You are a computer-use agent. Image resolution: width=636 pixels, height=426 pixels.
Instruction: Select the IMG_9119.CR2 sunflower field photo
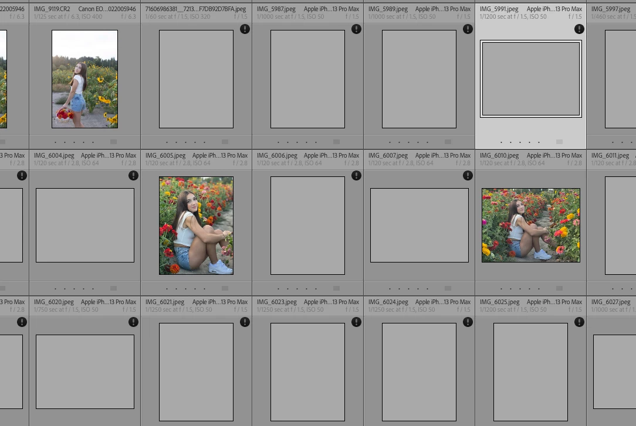tap(84, 79)
